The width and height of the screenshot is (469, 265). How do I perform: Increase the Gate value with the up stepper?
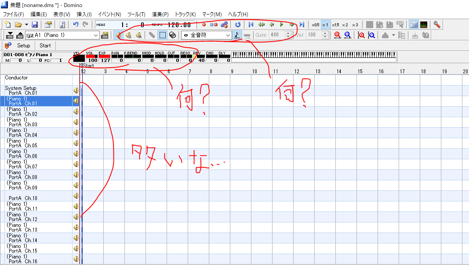[x=288, y=33]
